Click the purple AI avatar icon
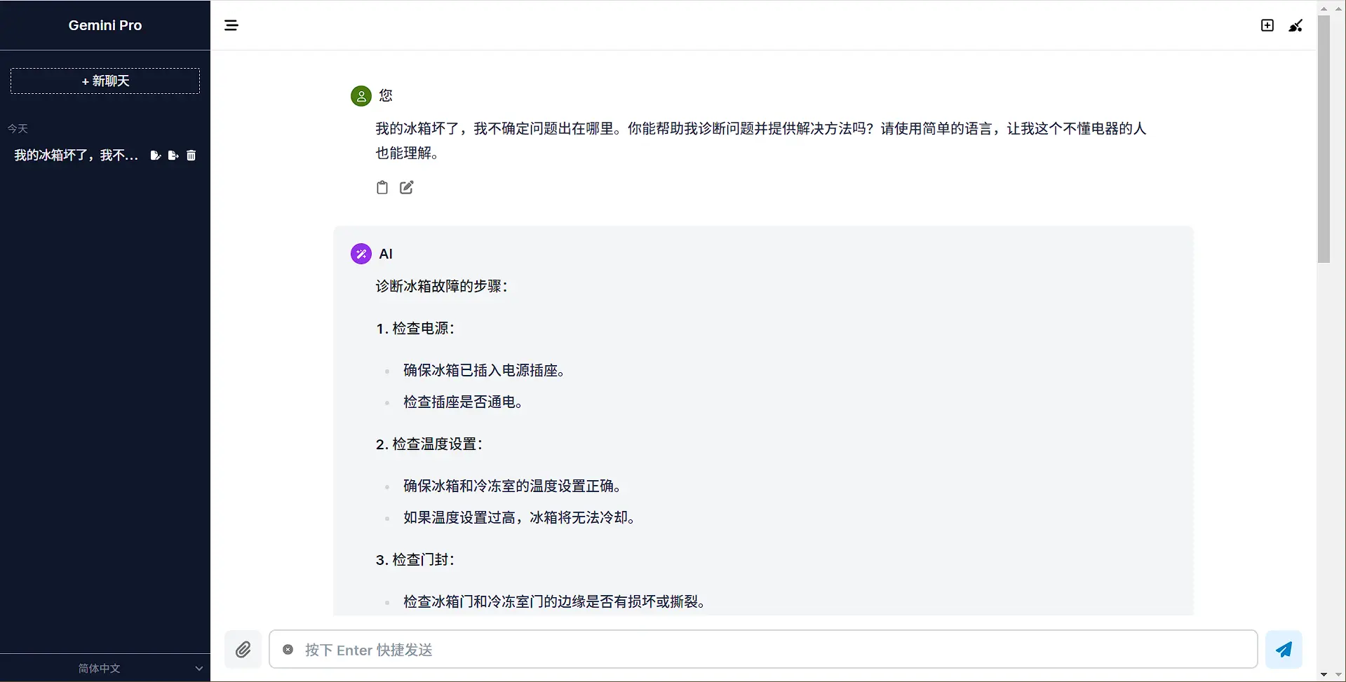This screenshot has height=682, width=1346. pos(361,254)
